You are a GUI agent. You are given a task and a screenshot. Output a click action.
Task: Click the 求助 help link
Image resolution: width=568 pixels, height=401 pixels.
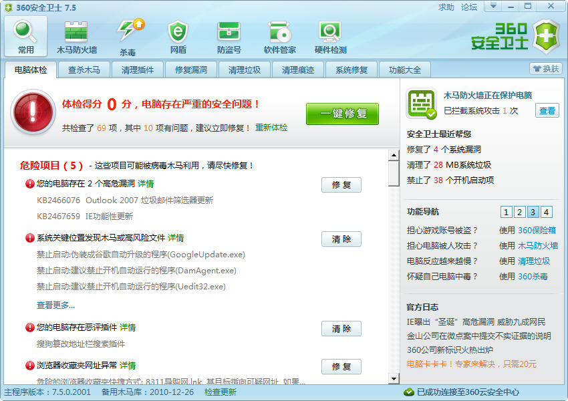click(x=446, y=7)
